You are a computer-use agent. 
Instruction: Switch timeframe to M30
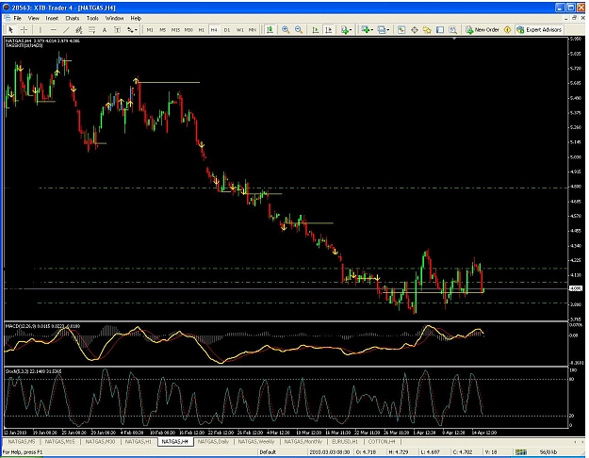188,29
